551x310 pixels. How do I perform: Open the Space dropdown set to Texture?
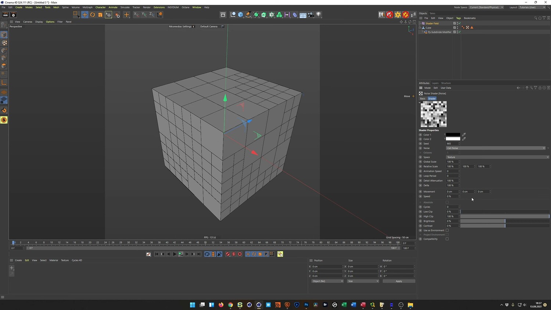click(x=497, y=157)
